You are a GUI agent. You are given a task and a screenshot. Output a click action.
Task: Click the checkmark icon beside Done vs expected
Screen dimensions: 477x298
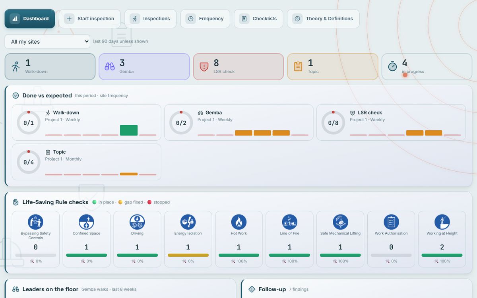(16, 96)
